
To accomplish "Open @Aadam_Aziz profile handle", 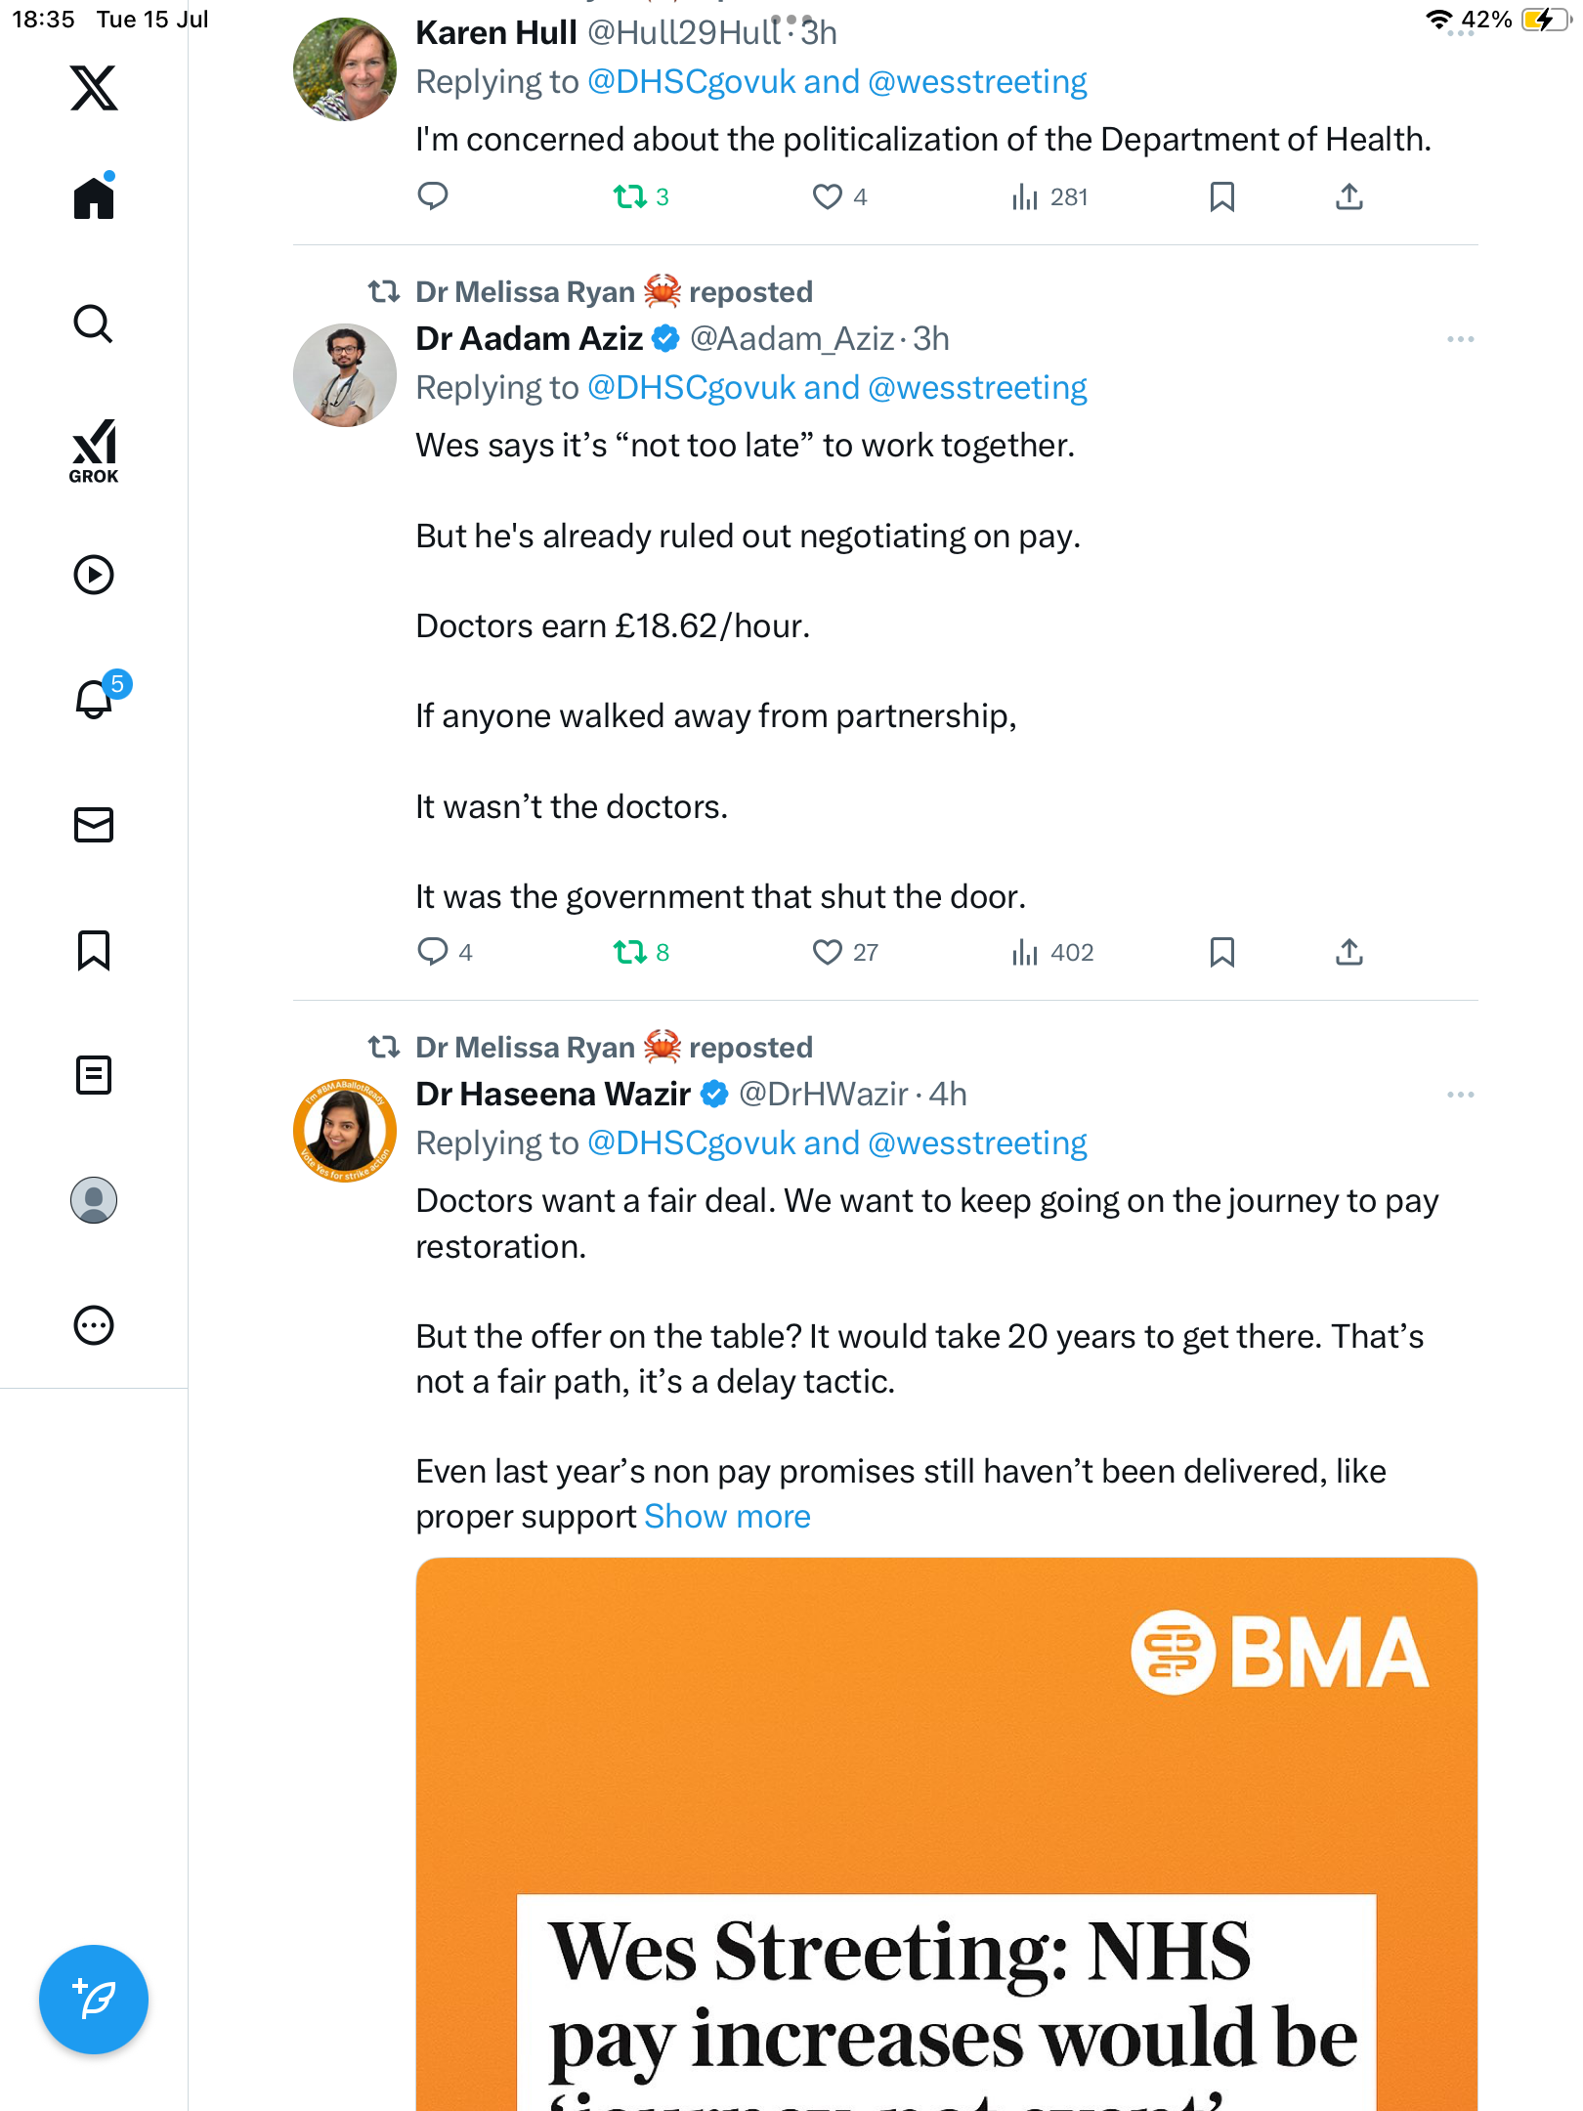I will click(x=792, y=339).
